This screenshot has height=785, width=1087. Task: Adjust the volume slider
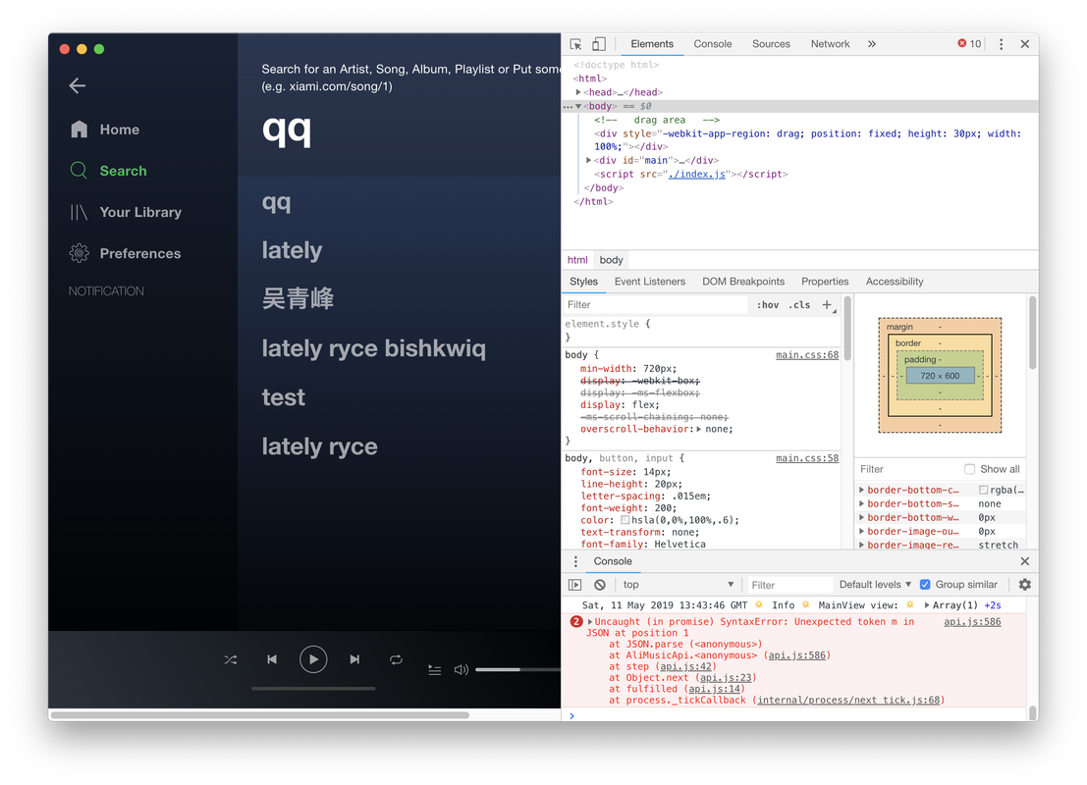coord(517,670)
